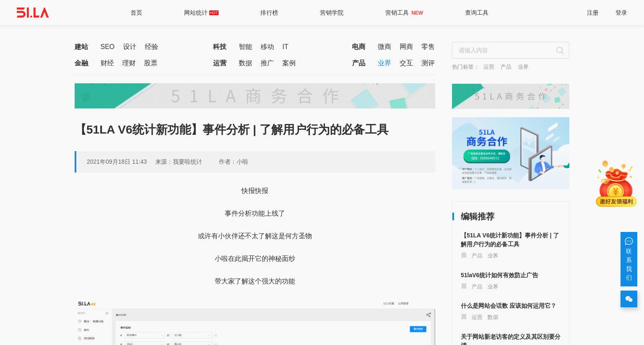The image size is (644, 345).
Task: Open recommended article 【51LA V6统计新功能】事件分析
Action: point(510,239)
